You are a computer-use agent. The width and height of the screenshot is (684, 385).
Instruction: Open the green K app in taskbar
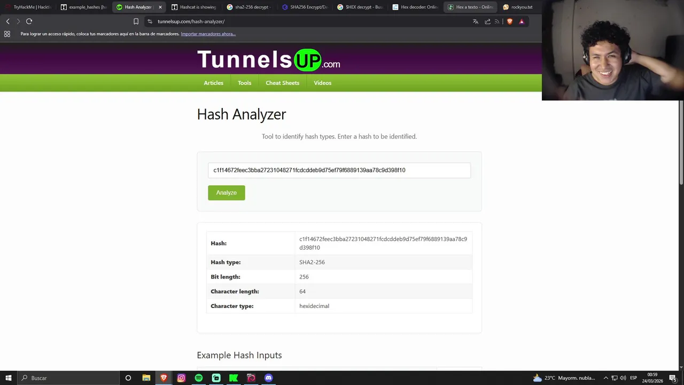click(234, 378)
